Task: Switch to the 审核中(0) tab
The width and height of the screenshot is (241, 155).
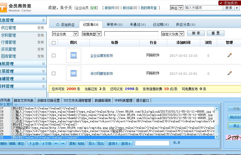Action: coord(114,24)
